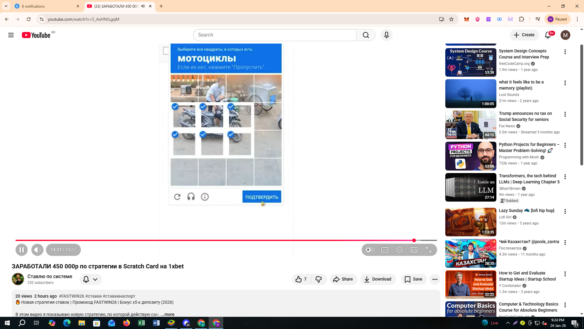Image resolution: width=584 pixels, height=329 pixels.
Task: Dislike this video
Action: point(318,279)
